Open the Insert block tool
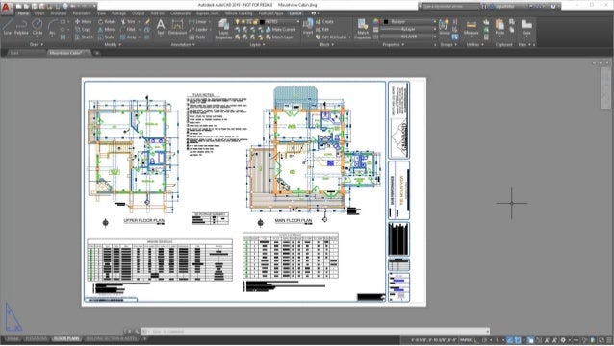This screenshot has height=346, width=614. point(308,27)
